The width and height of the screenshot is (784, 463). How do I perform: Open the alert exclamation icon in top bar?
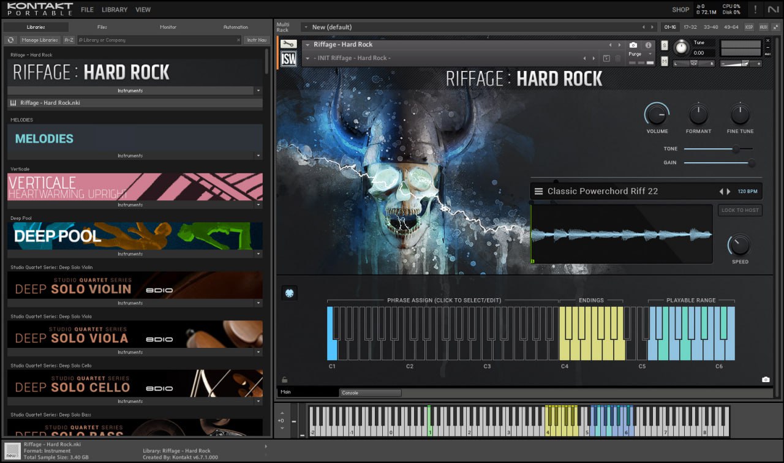(x=755, y=9)
